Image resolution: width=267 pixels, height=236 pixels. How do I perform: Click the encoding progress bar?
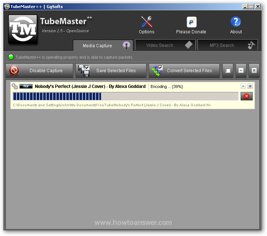pos(126,96)
